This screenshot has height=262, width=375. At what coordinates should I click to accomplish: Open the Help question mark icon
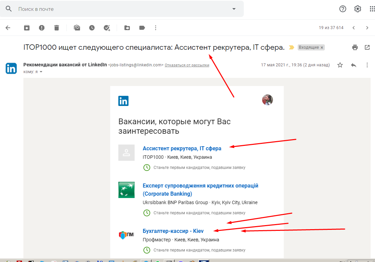coord(343,9)
